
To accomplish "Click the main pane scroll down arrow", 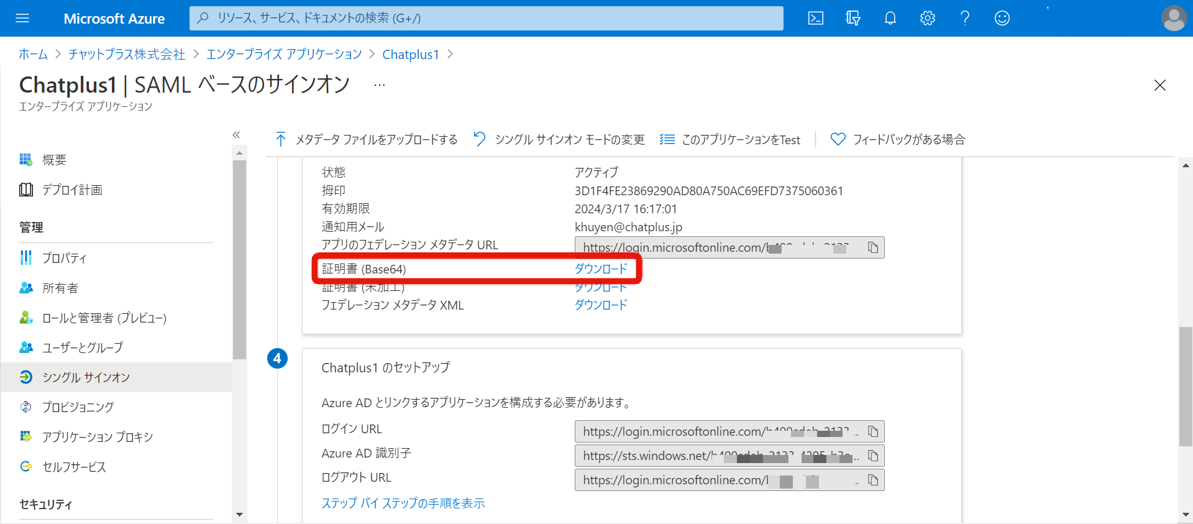I will pos(1186,515).
